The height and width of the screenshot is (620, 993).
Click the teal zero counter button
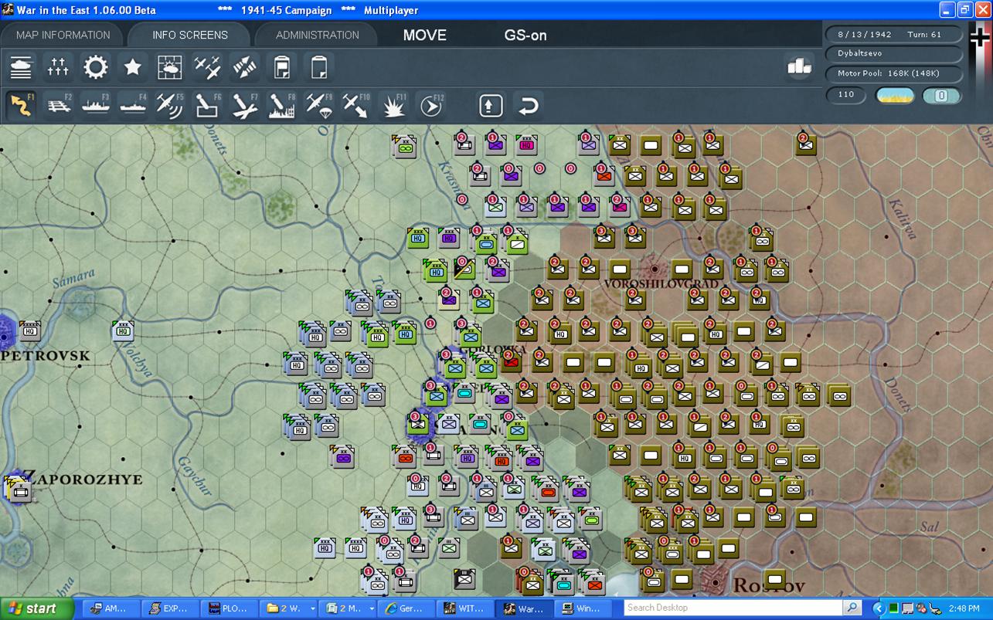[941, 96]
